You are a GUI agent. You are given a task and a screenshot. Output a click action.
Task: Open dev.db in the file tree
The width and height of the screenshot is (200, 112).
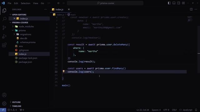(x=24, y=38)
